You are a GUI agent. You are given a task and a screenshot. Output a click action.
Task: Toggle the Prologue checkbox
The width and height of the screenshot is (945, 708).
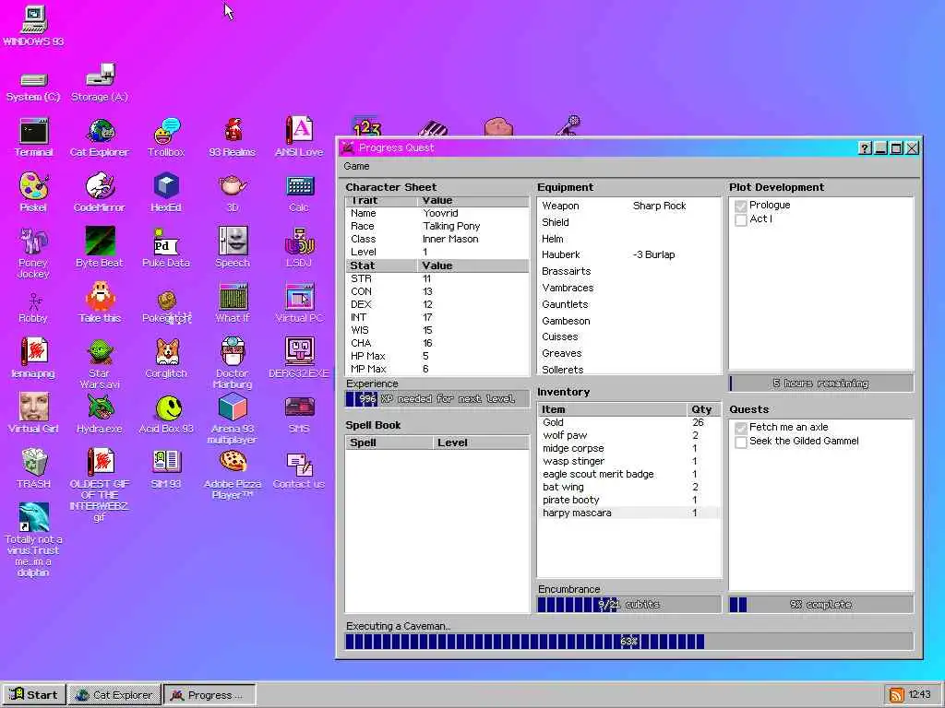pyautogui.click(x=741, y=206)
